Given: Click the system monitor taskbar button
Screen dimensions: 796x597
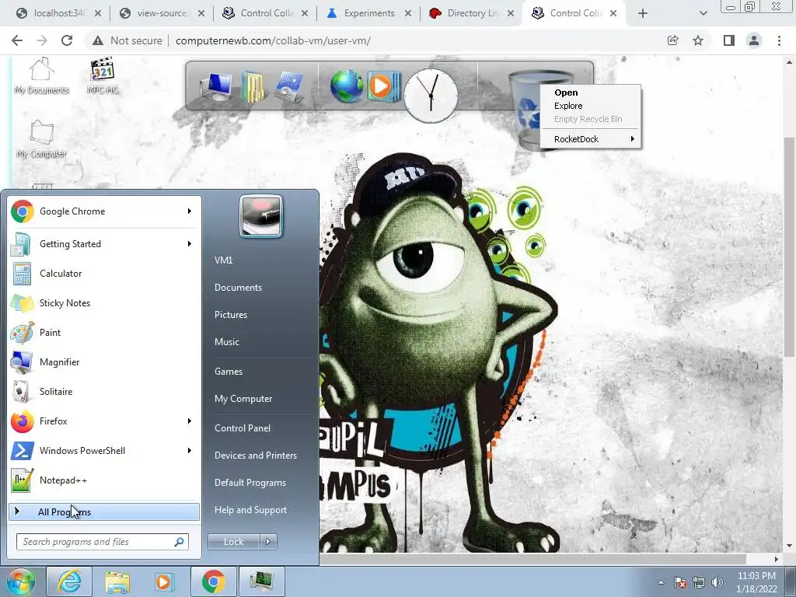Looking at the screenshot, I should pyautogui.click(x=262, y=581).
